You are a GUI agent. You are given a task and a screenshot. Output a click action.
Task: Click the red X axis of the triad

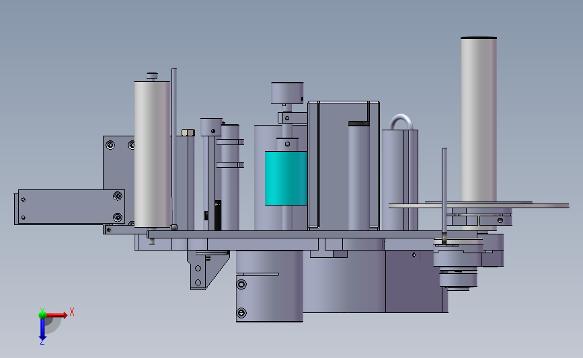(x=56, y=315)
